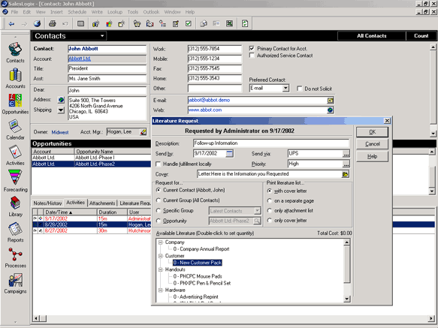
Task: Switch to the Literature Requests tab
Action: pyautogui.click(x=134, y=203)
